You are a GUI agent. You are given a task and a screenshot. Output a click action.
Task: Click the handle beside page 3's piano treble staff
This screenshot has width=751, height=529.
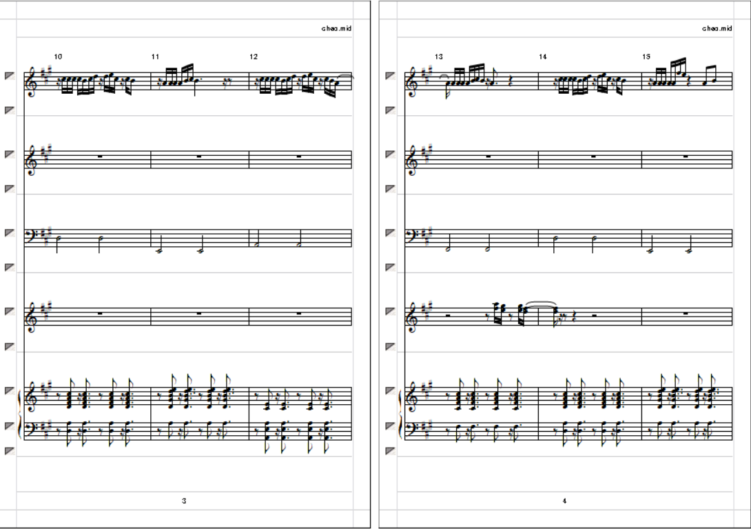coord(9,391)
